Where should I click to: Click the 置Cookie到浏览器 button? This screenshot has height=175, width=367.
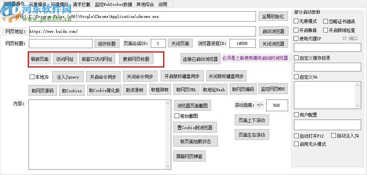point(195,127)
